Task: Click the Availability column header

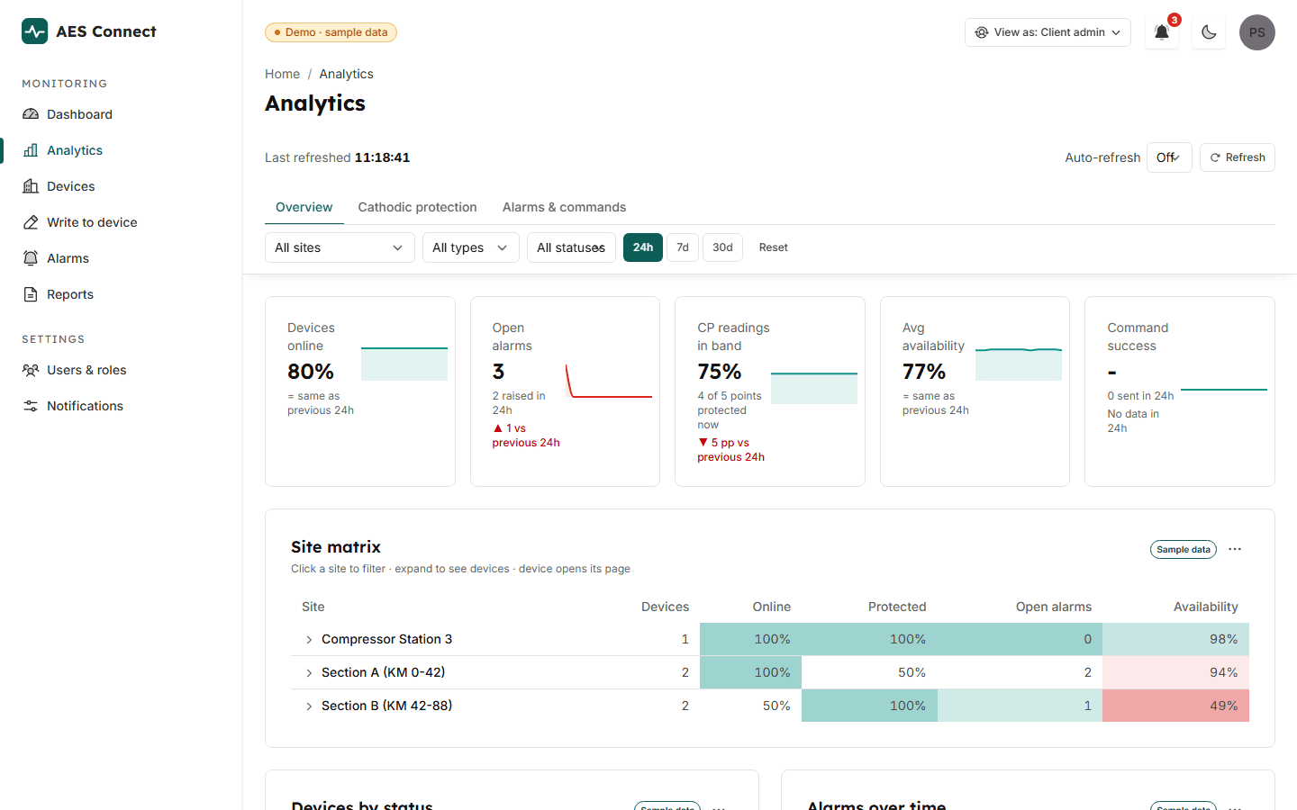Action: [x=1205, y=607]
